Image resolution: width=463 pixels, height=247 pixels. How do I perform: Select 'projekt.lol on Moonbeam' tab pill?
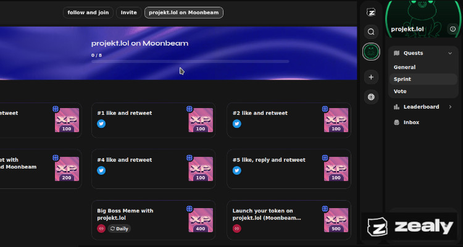pyautogui.click(x=184, y=13)
